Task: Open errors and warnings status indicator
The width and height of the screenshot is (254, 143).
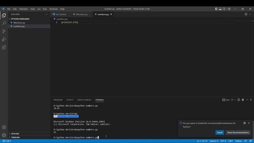Action: point(7,141)
